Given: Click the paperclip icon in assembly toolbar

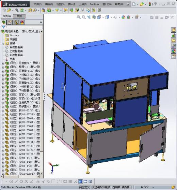Looking at the screenshot, I should tap(17, 10).
